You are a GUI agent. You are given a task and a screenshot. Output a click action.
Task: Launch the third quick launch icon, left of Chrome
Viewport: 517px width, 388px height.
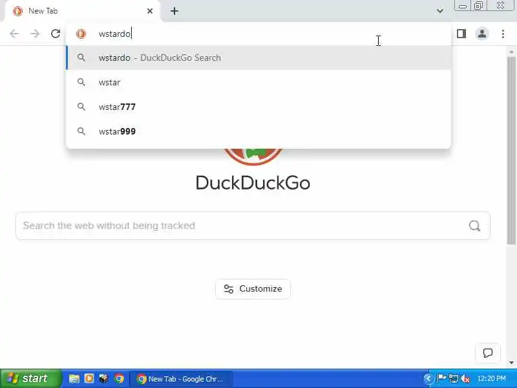[104, 378]
